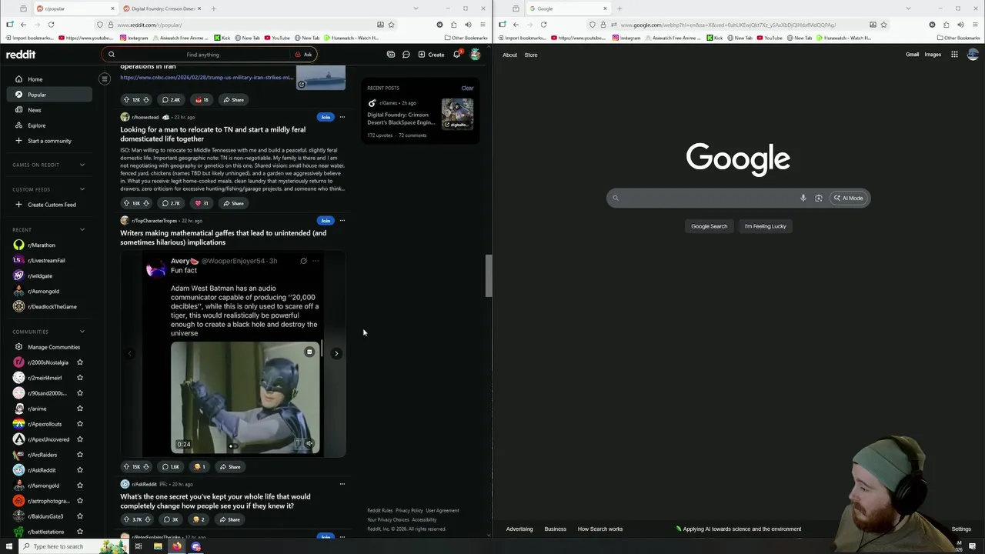The width and height of the screenshot is (985, 554).
Task: Collapse Communities section in sidebar
Action: coord(82,332)
